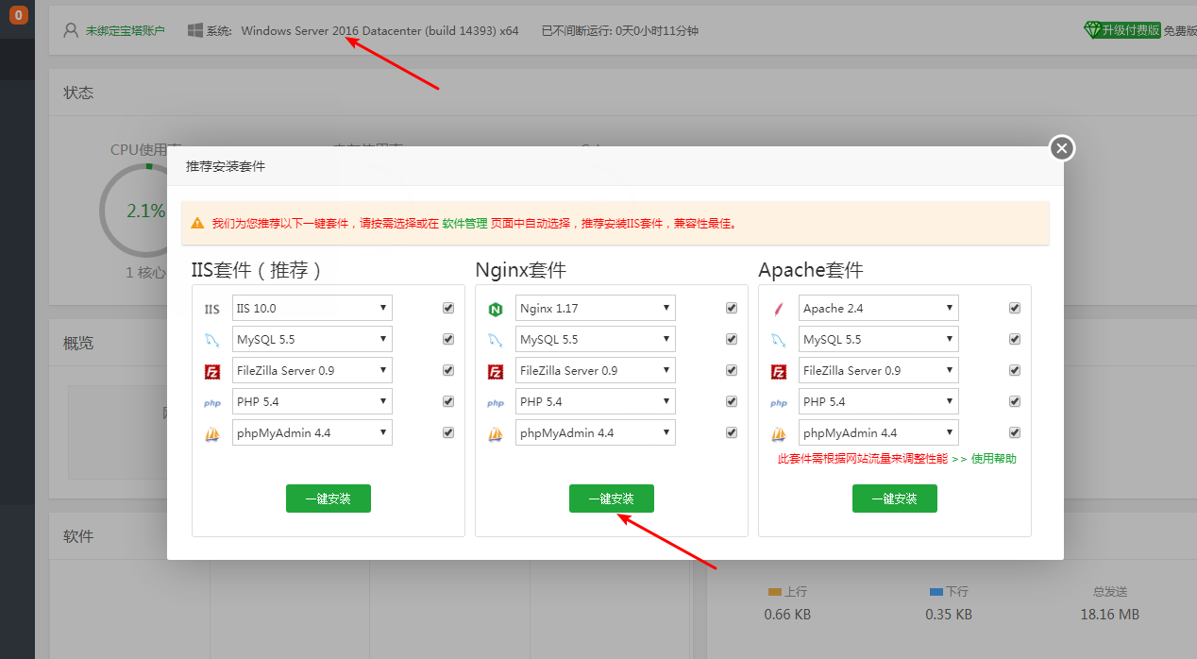Toggle phpMyAdmin checkbox in IIS suite

[x=448, y=432]
